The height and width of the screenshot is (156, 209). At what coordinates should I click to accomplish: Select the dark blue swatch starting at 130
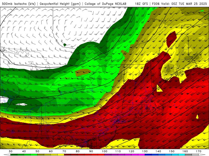pos(148,155)
